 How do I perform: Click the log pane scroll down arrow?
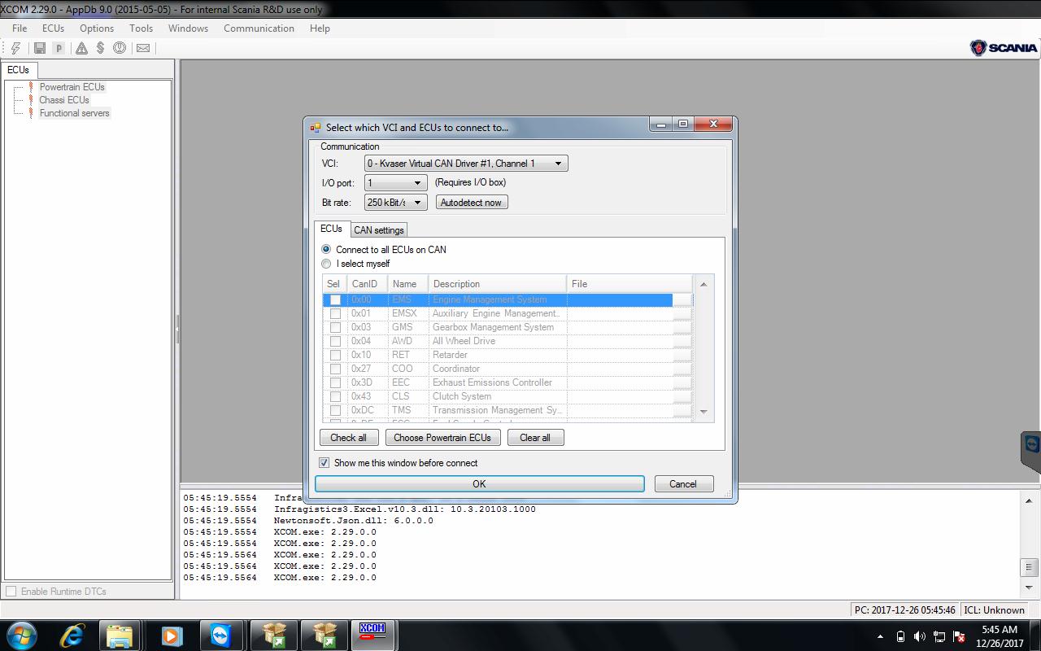(1029, 587)
